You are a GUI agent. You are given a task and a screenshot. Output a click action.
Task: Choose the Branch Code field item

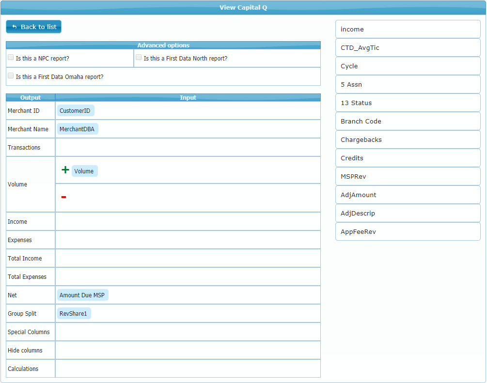[408, 122]
